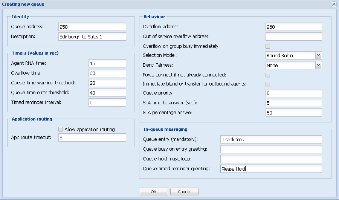Image resolution: width=339 pixels, height=200 pixels.
Task: Edit Queue time warning threshold field
Action: (x=107, y=83)
